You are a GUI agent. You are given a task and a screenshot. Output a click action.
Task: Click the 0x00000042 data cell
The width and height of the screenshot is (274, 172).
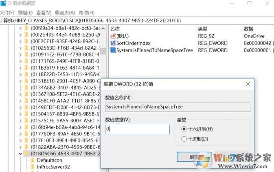(x=259, y=43)
